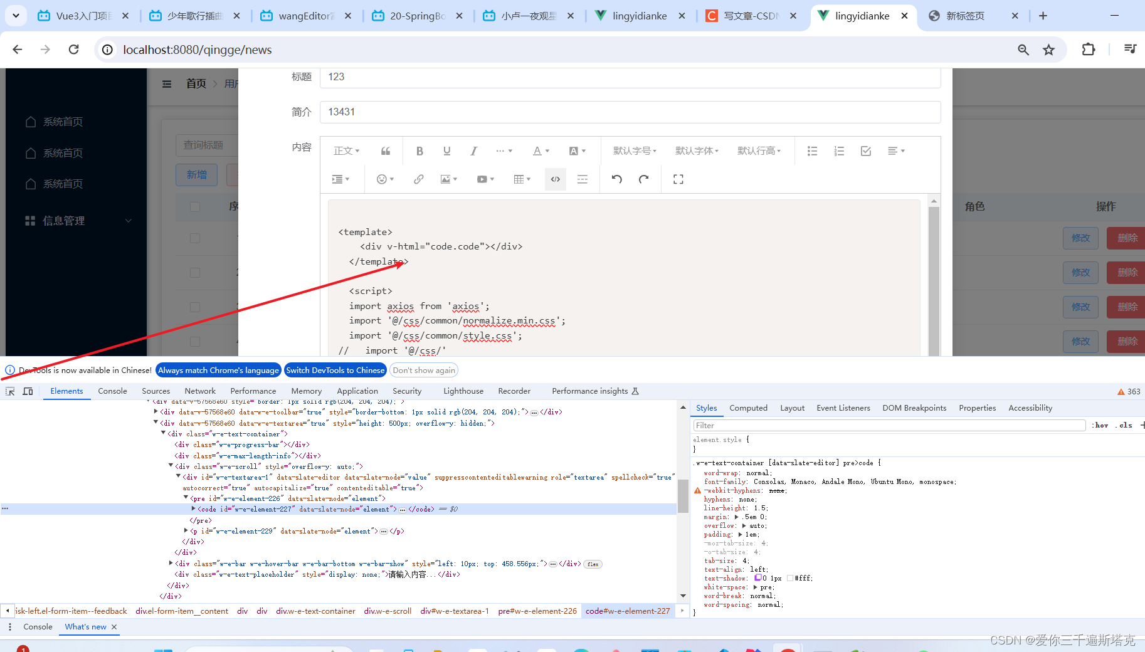
Task: Toggle fullscreen mode for the editor
Action: [x=678, y=179]
